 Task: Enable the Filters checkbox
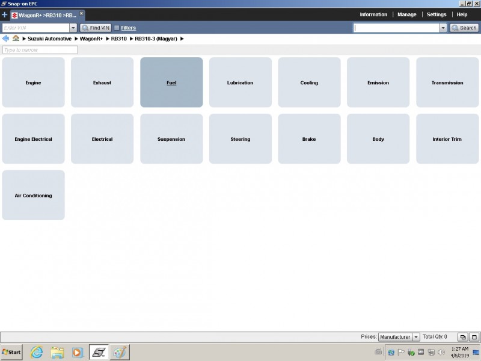(x=117, y=28)
